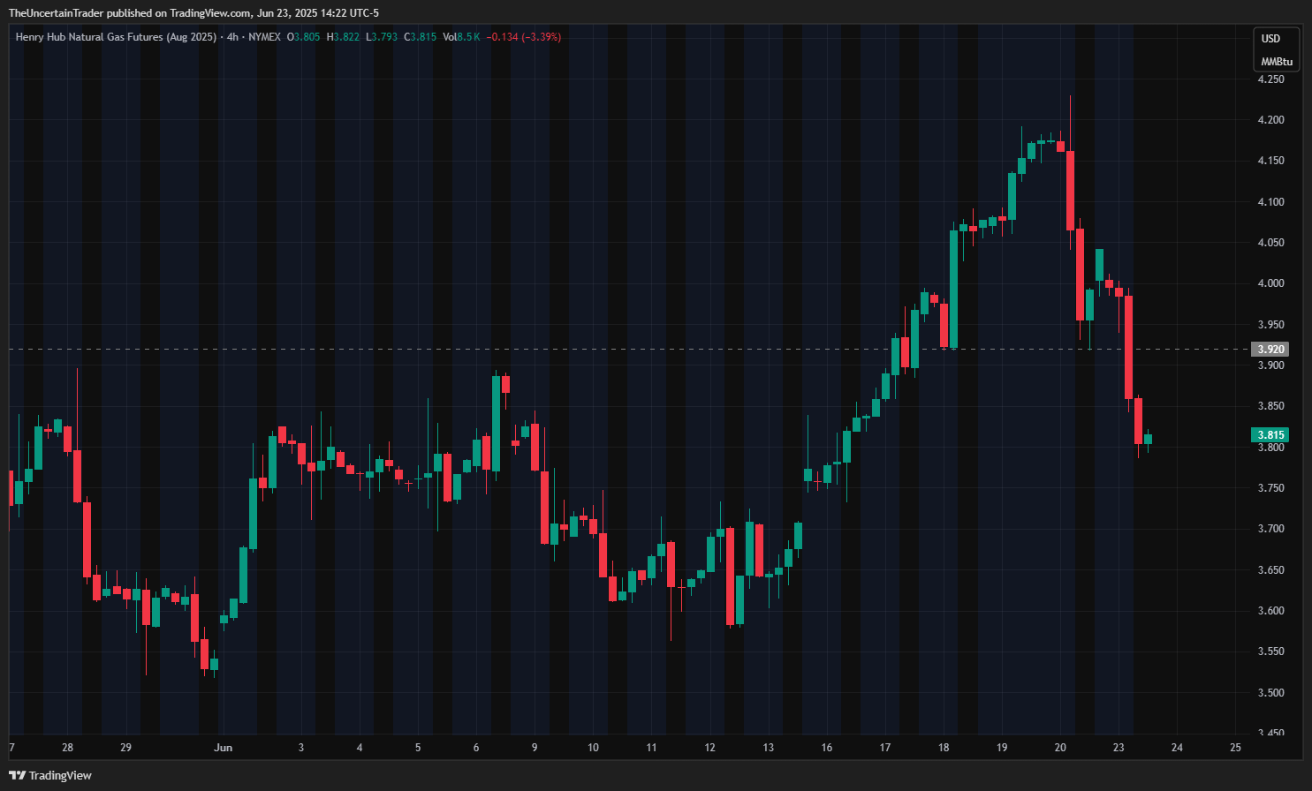Click the 3.950 price axis label

click(x=1270, y=325)
